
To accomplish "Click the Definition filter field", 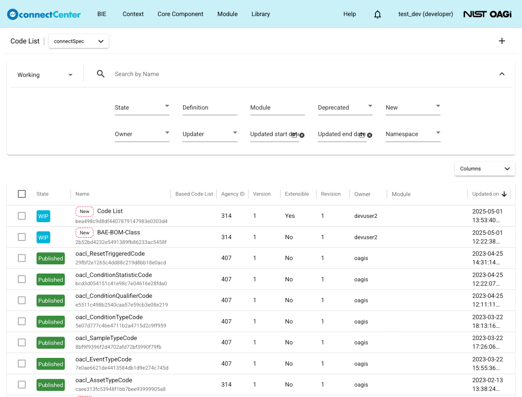I will tap(210, 107).
